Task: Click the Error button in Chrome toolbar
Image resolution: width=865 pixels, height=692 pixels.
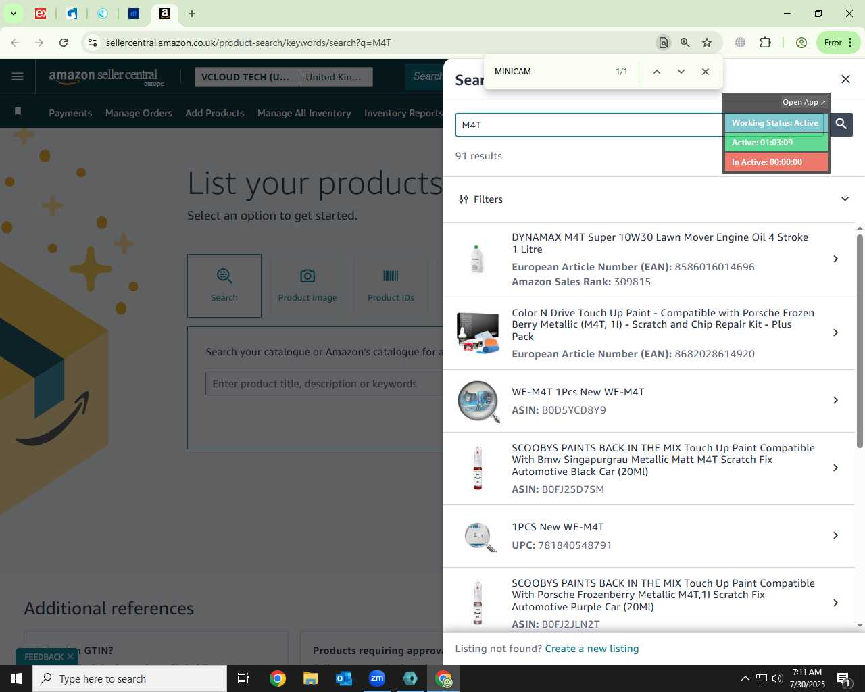Action: [x=839, y=43]
